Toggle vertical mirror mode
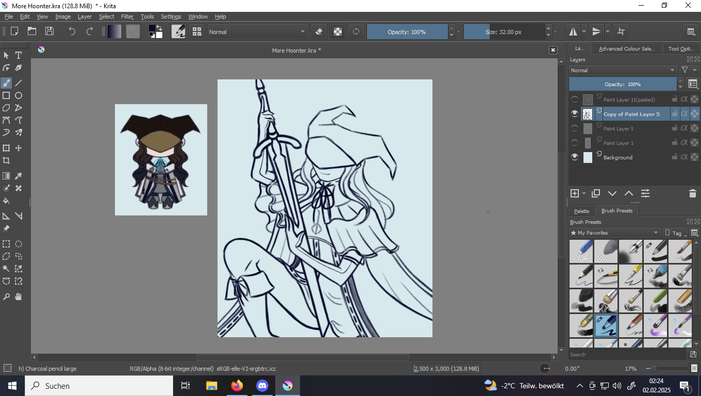The height and width of the screenshot is (396, 701). pos(596,31)
